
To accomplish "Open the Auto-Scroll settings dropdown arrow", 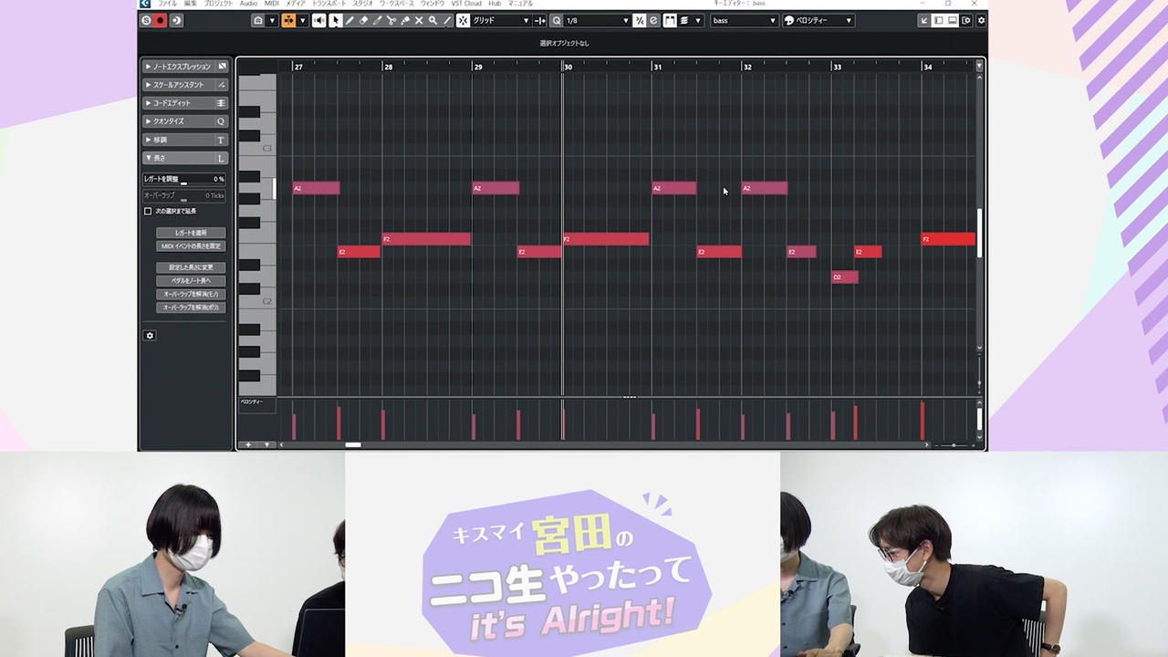I will point(302,20).
